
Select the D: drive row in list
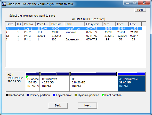tap(74, 36)
